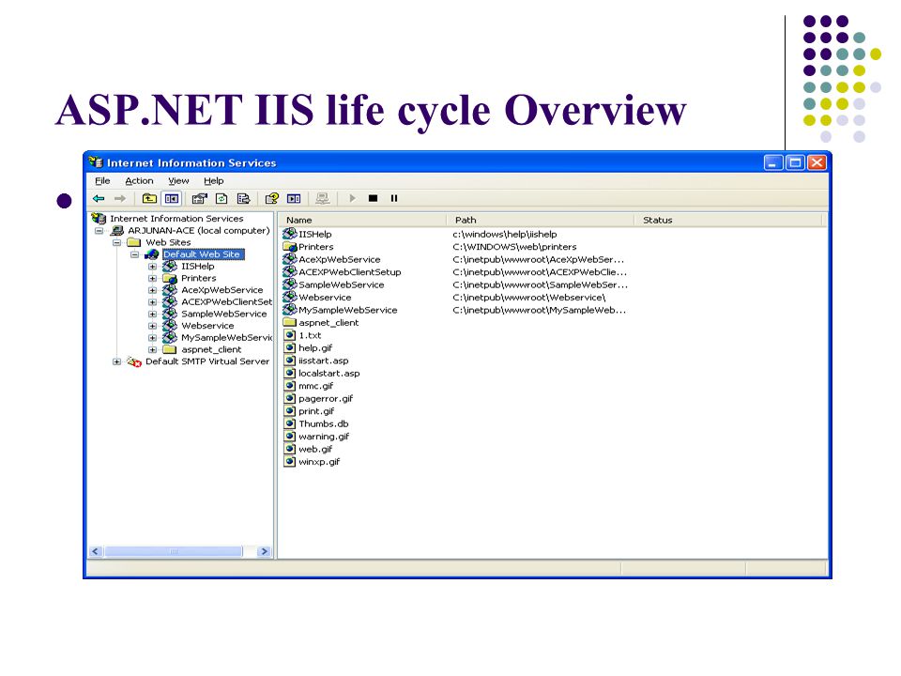
Task: Select mmc.gif file
Action: pyautogui.click(x=315, y=386)
